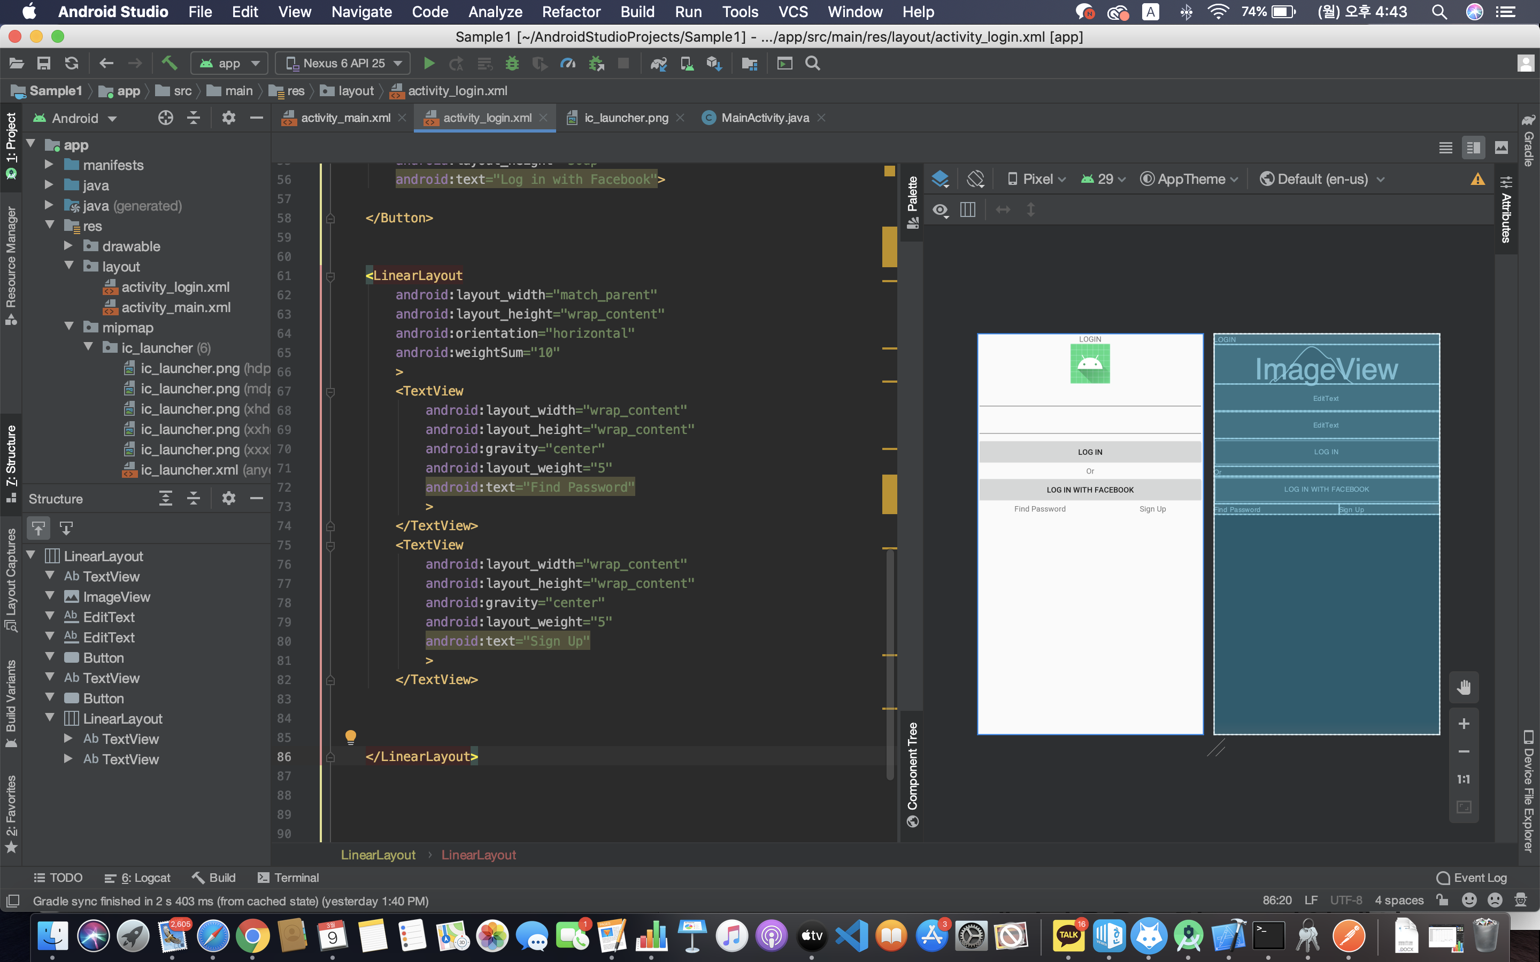Click the green Run app button
This screenshot has width=1540, height=962.
429,64
